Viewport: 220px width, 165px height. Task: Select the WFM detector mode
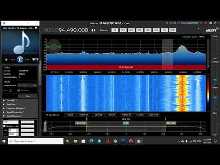(132, 30)
